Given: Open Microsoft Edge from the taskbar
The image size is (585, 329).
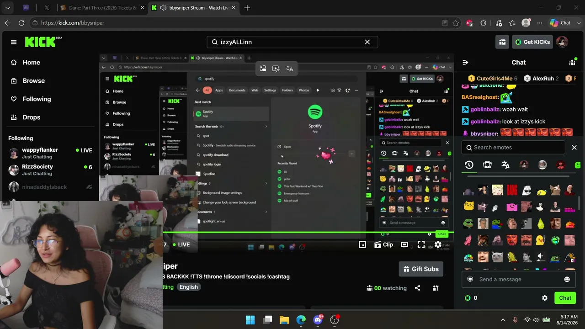Looking at the screenshot, I should (x=301, y=320).
